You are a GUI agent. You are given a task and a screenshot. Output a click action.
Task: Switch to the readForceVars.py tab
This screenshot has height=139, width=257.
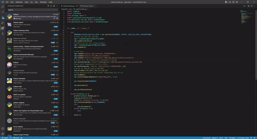click(x=68, y=6)
